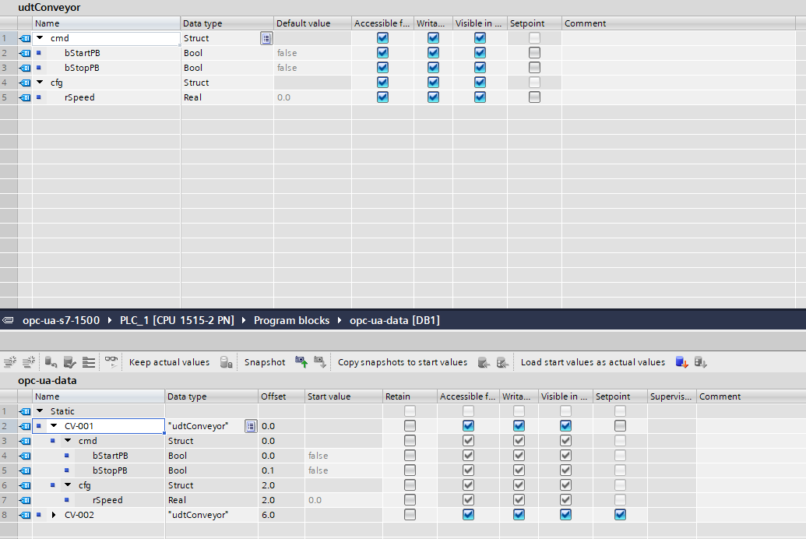806x539 pixels.
Task: Collapse cmd struct under CV-001
Action: point(68,441)
